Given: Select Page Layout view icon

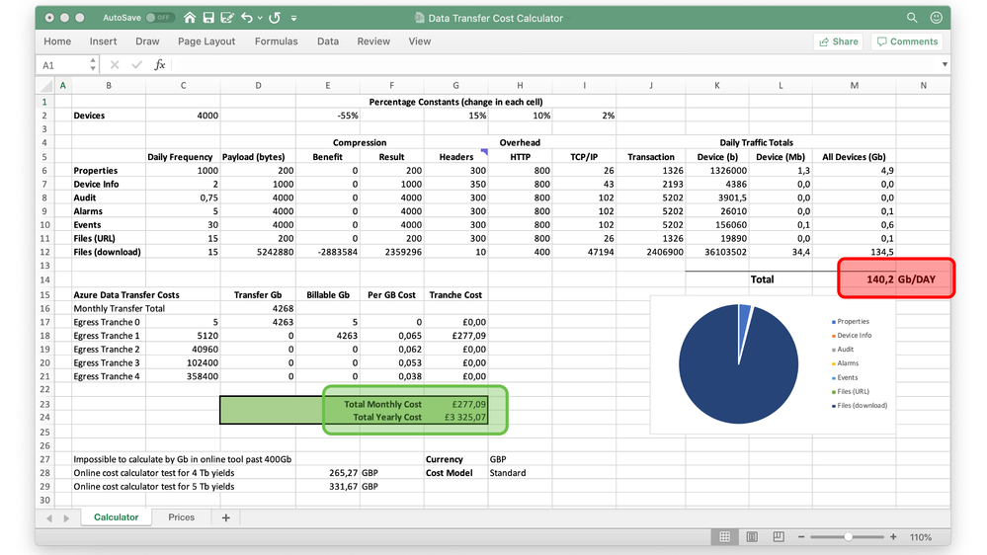Looking at the screenshot, I should pos(752,537).
